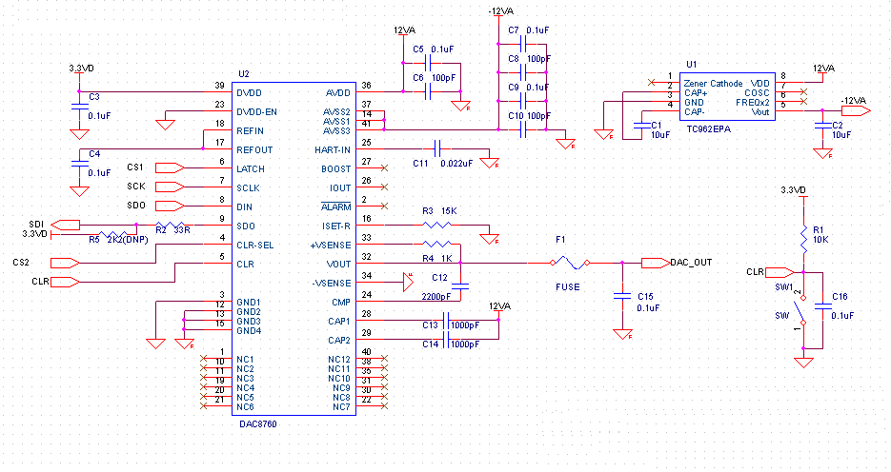Click the -12VA off-page port at Vout
This screenshot has height=472, width=891.
[x=856, y=110]
